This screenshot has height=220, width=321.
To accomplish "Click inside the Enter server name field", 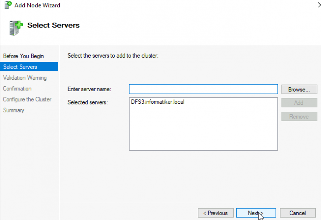I will coord(203,89).
